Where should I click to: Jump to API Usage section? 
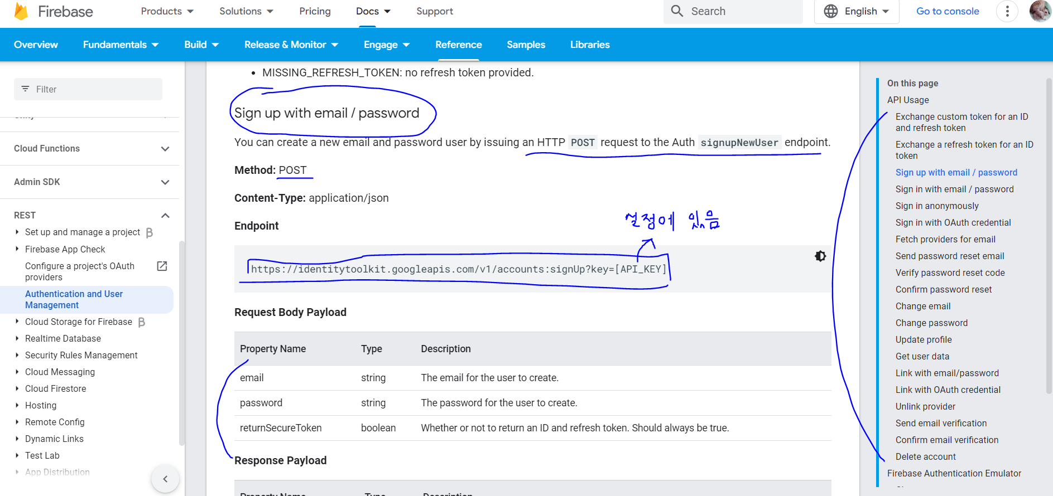coord(908,100)
